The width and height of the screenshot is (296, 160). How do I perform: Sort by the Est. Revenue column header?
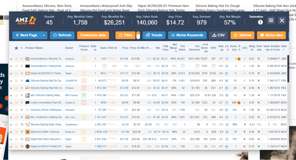click(x=195, y=48)
